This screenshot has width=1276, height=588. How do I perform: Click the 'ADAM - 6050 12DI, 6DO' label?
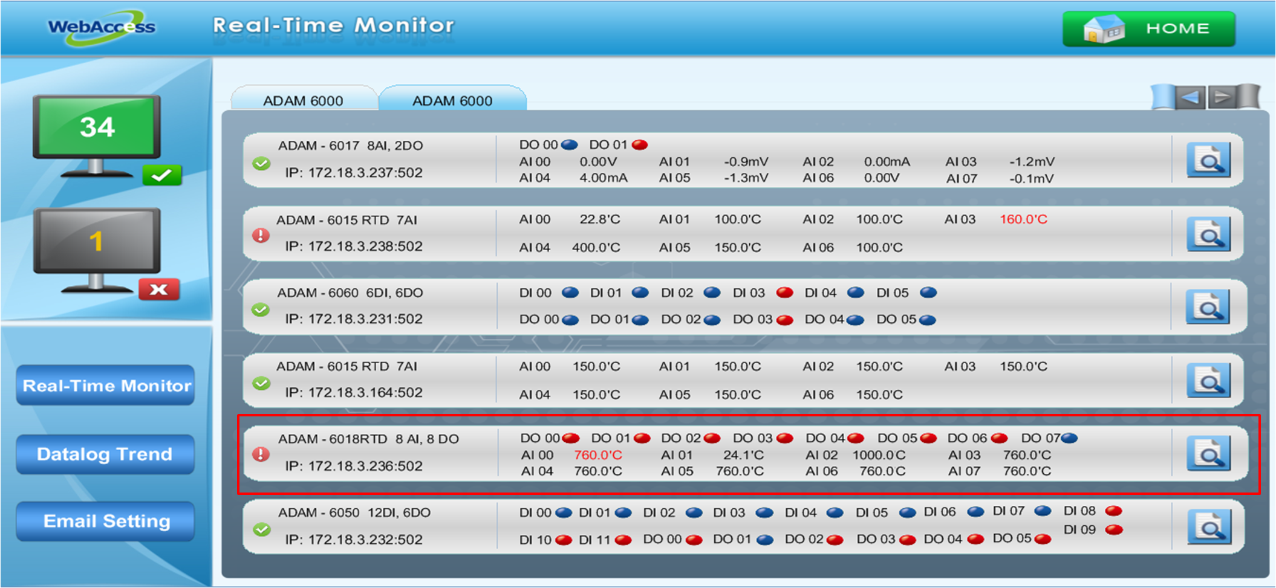point(354,513)
